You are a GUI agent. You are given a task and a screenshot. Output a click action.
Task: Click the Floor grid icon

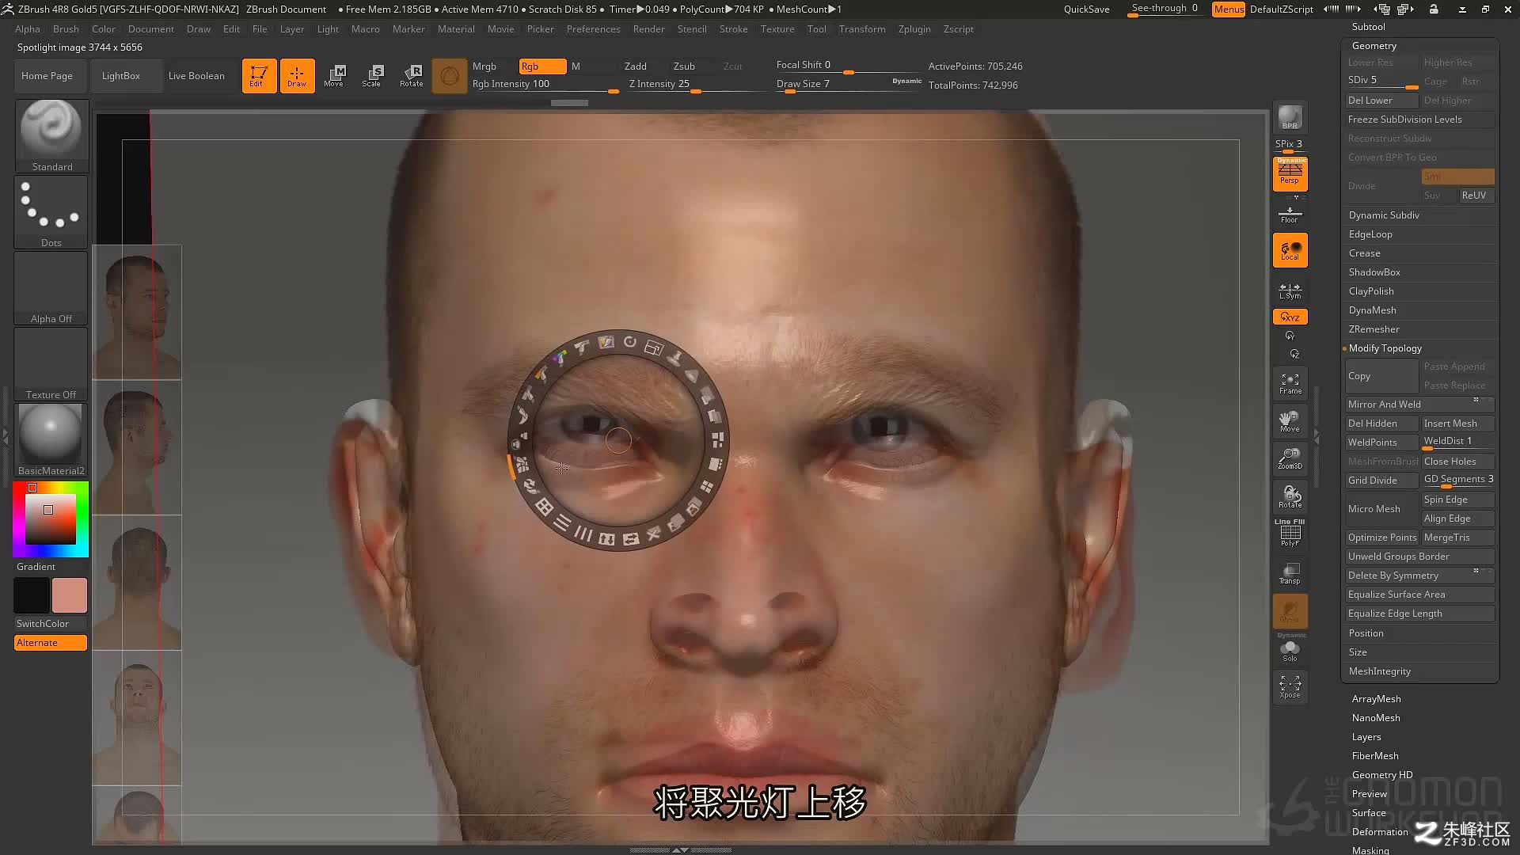tap(1290, 214)
